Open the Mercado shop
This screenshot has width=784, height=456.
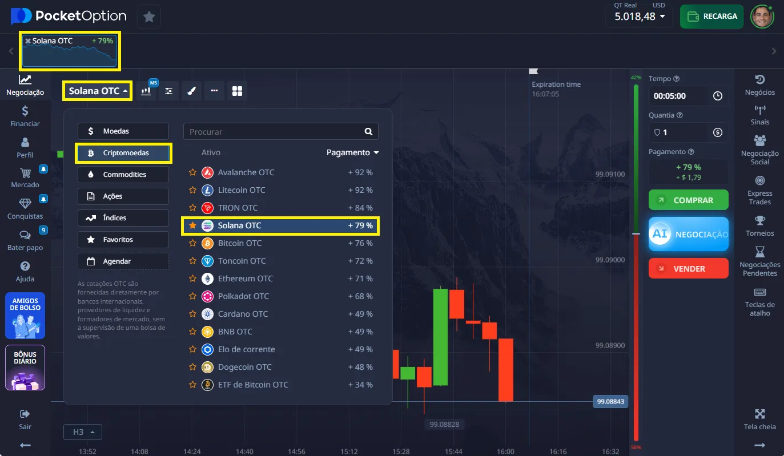pyautogui.click(x=25, y=178)
